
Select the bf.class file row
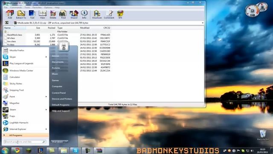[x=58, y=38]
